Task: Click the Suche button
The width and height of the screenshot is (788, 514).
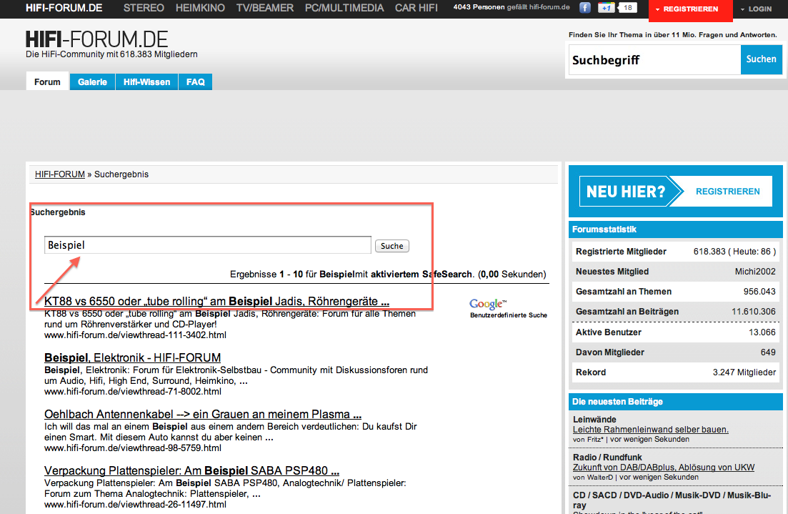Action: 392,246
